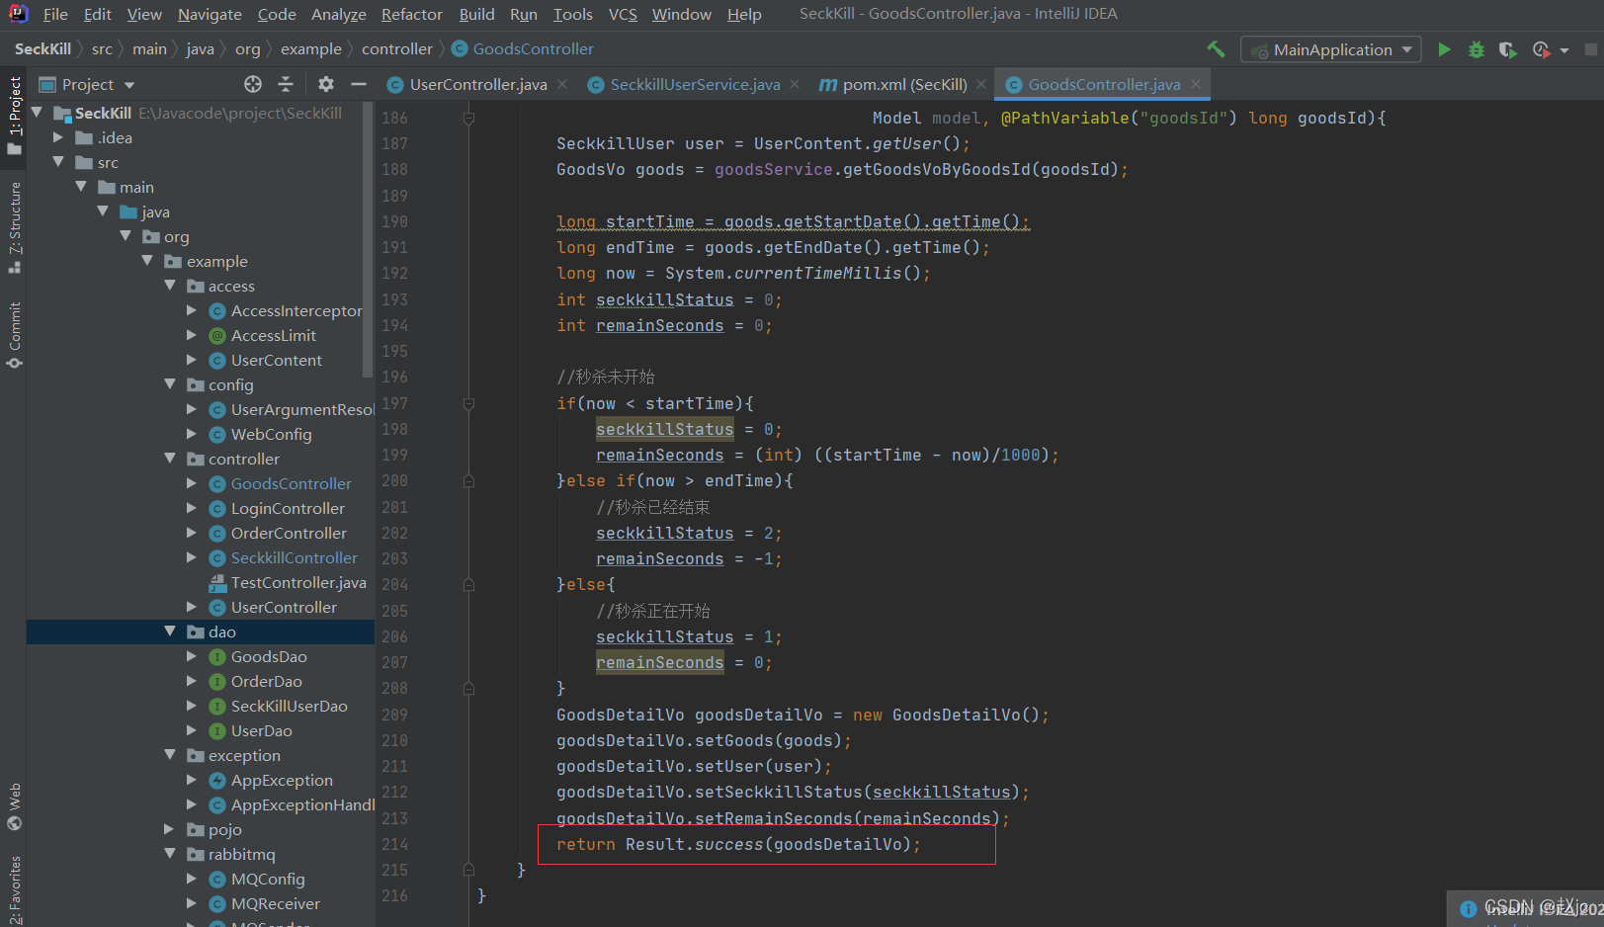1604x927 pixels.
Task: Open the VCS menu
Action: [x=623, y=14]
